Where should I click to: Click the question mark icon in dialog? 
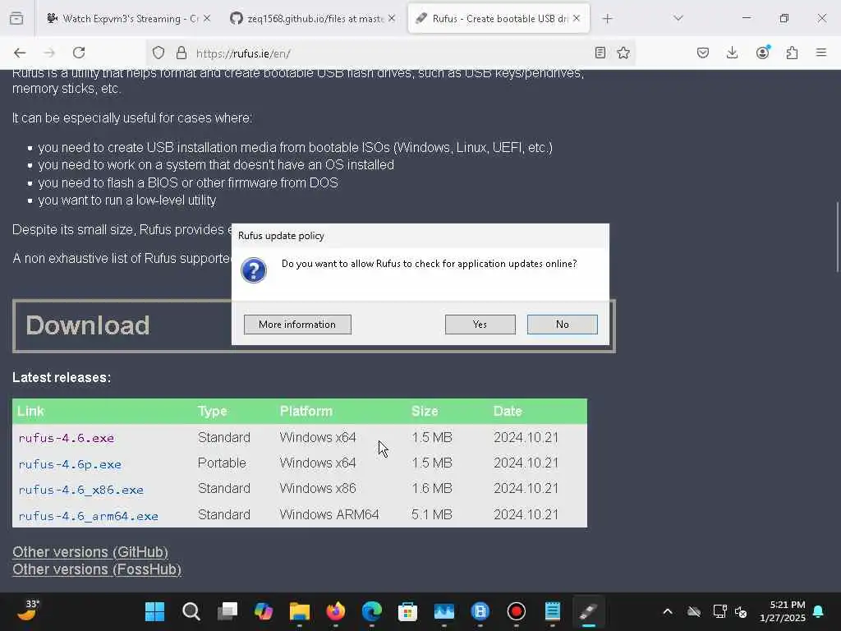254,269
